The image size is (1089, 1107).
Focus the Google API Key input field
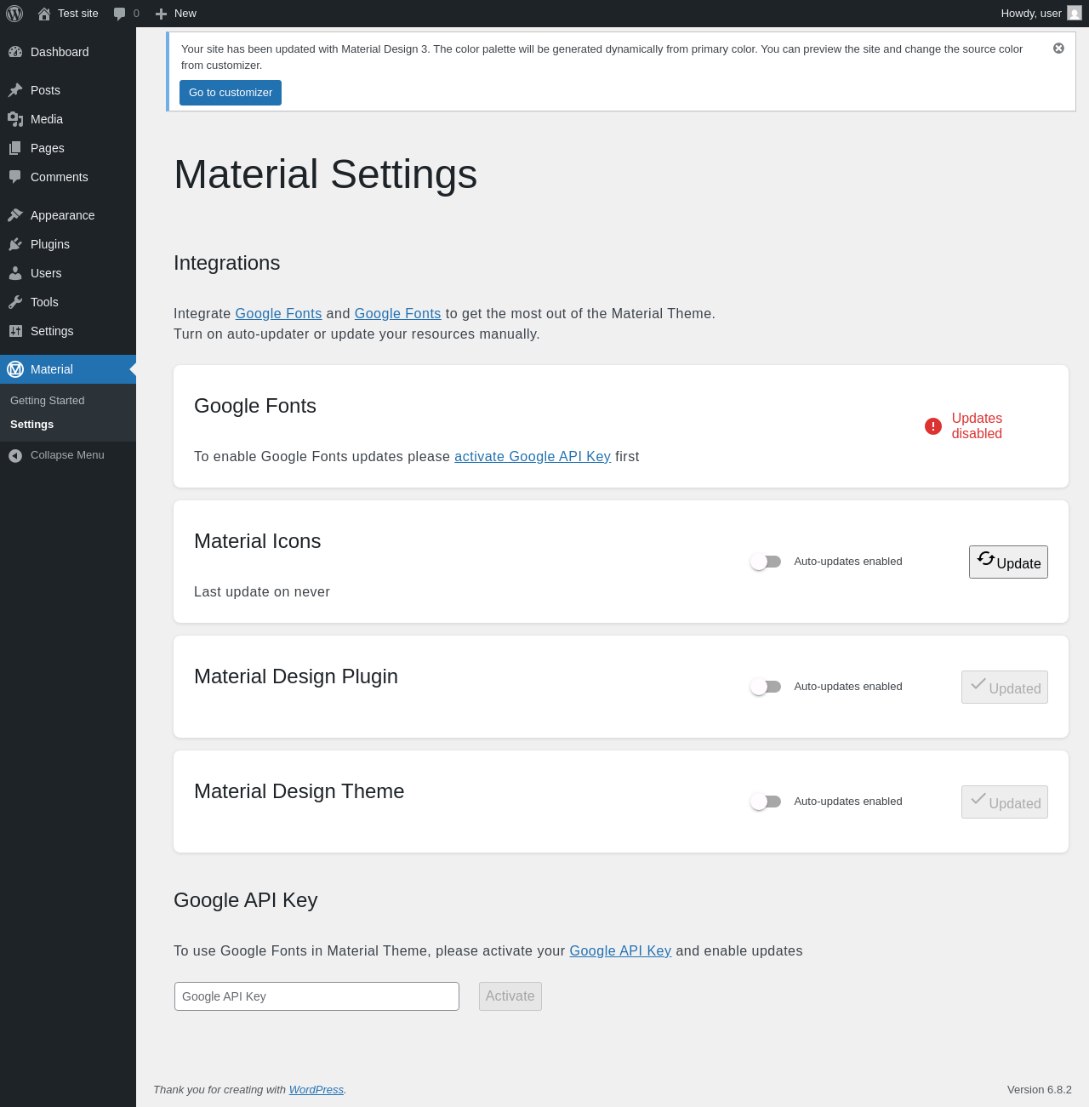coord(316,996)
